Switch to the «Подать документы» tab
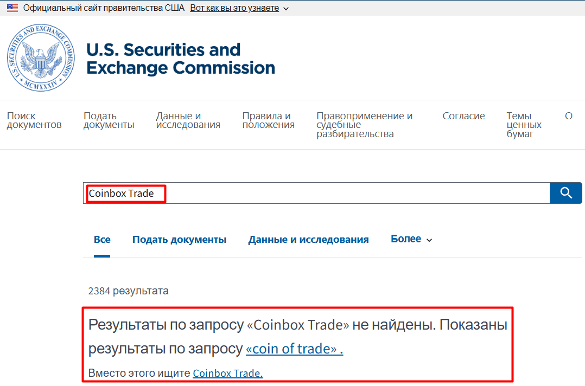Screen dimensions: 585x386 [179, 239]
